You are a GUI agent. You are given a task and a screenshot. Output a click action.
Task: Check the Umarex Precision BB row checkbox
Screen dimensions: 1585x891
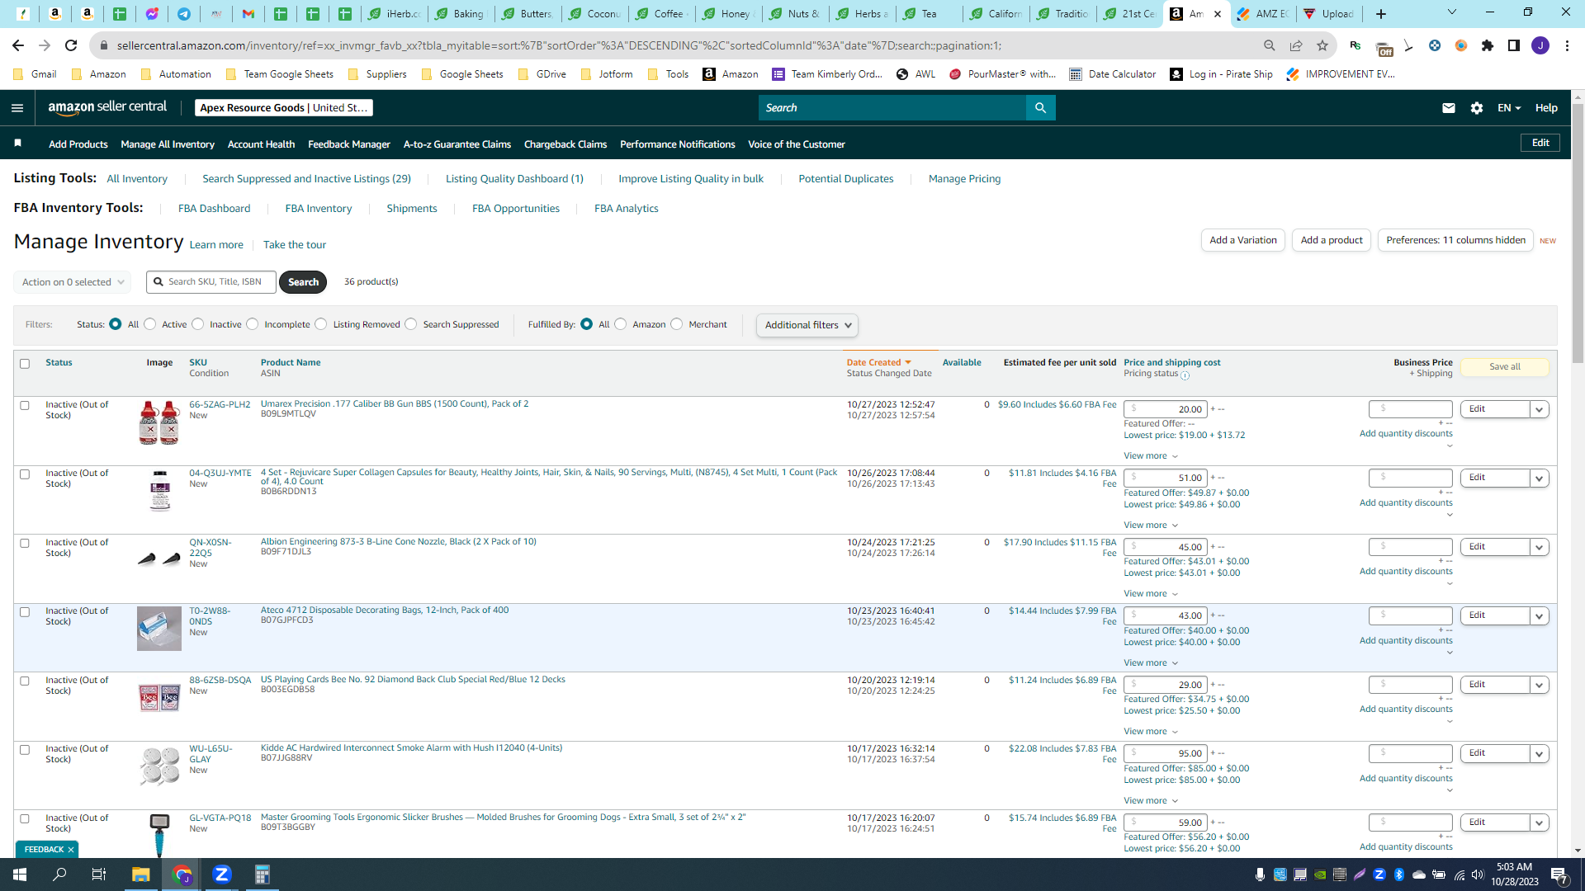tap(25, 406)
